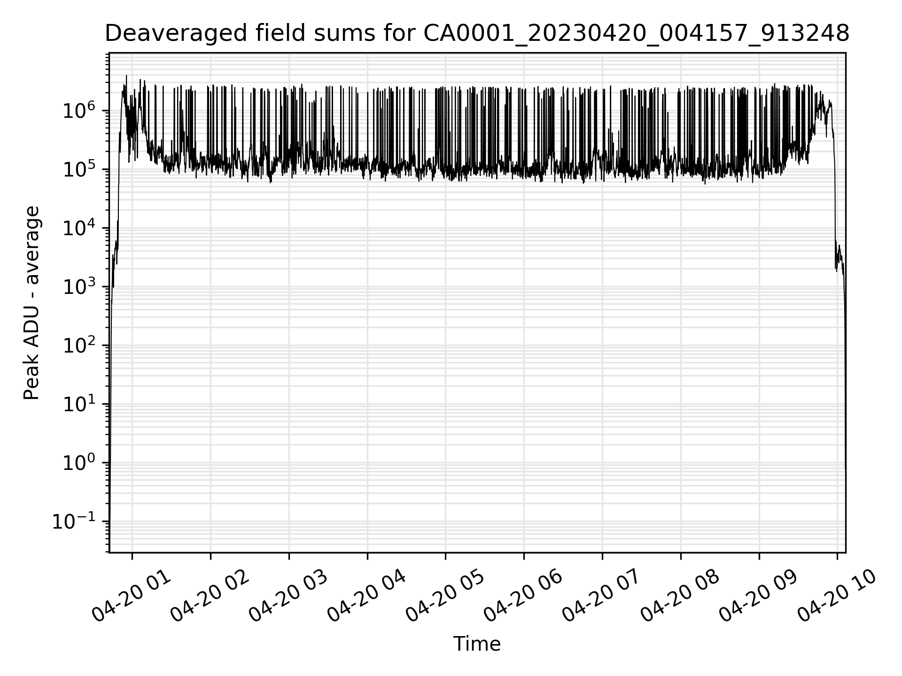
Task: Click the x tick label '04-20 08'
Action: [x=680, y=595]
